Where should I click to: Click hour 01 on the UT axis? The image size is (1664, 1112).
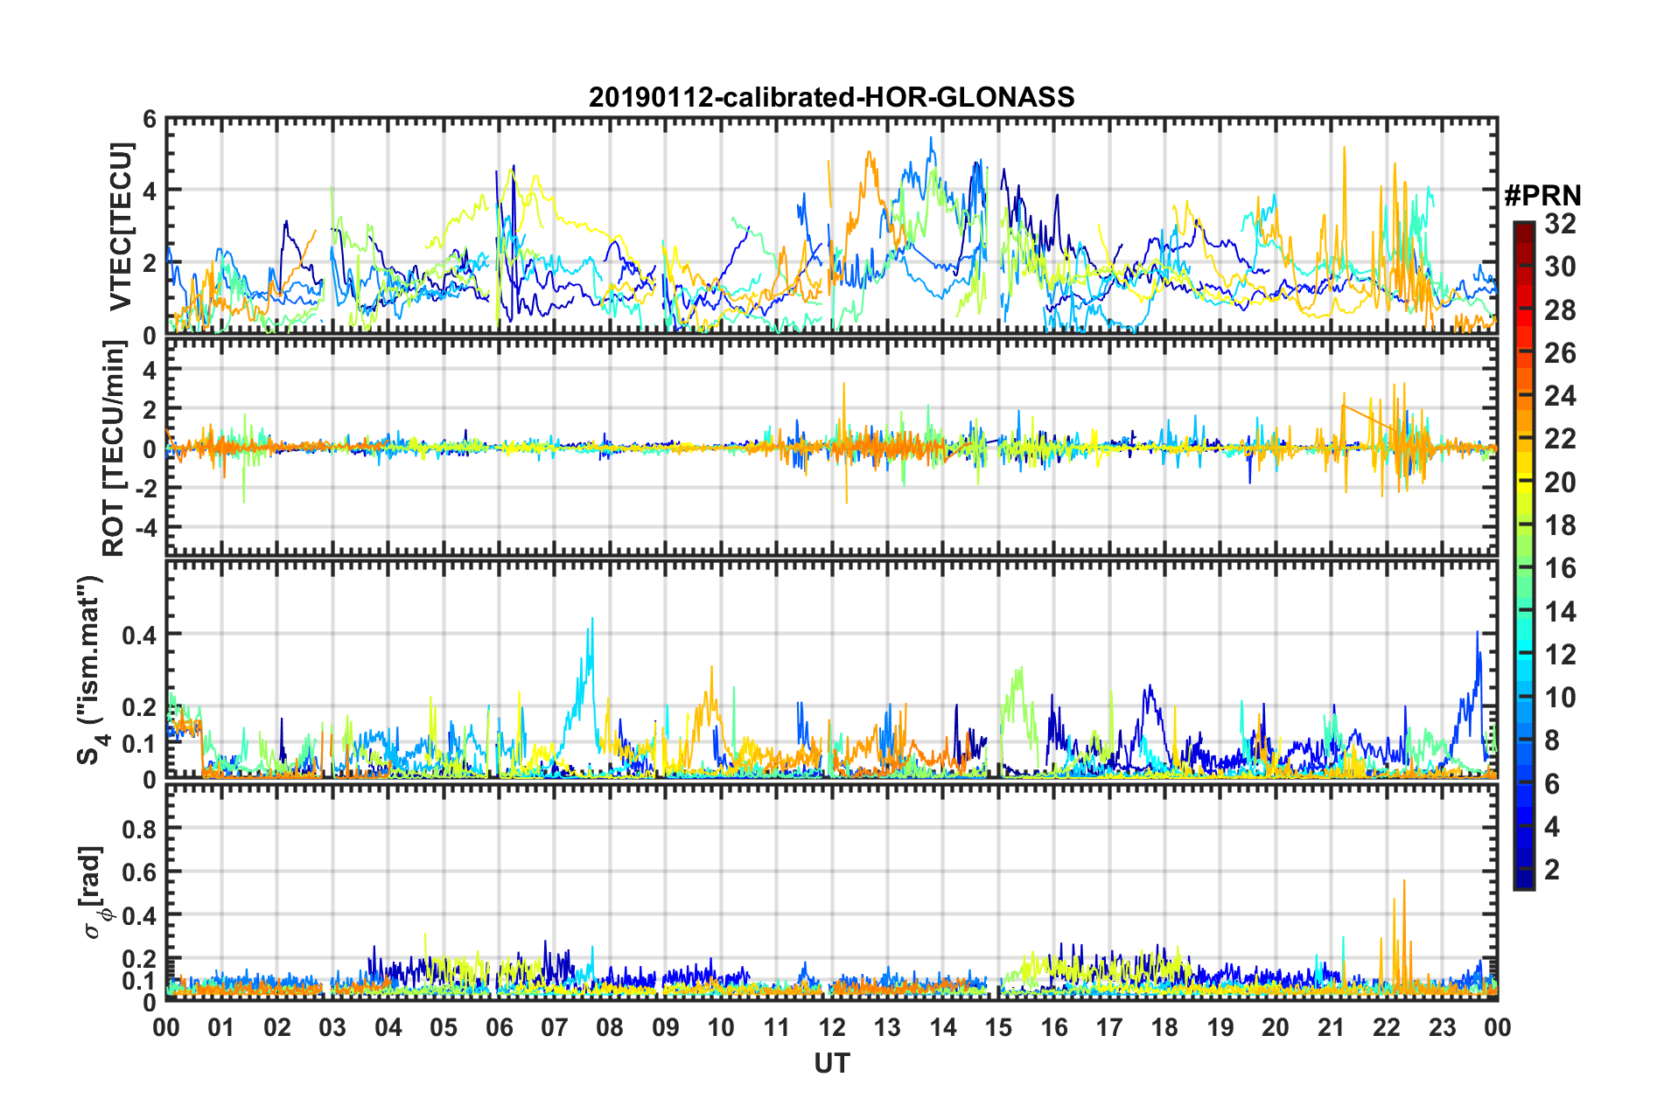(x=221, y=1027)
